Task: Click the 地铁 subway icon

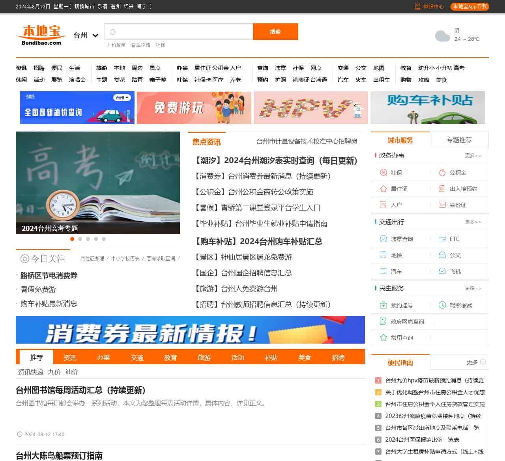Action: point(383,255)
